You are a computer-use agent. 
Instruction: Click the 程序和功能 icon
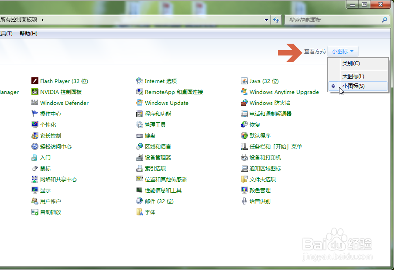[x=140, y=114]
